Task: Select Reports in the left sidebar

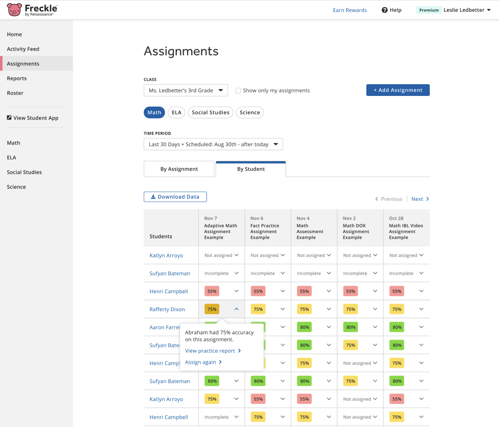Action: [17, 78]
